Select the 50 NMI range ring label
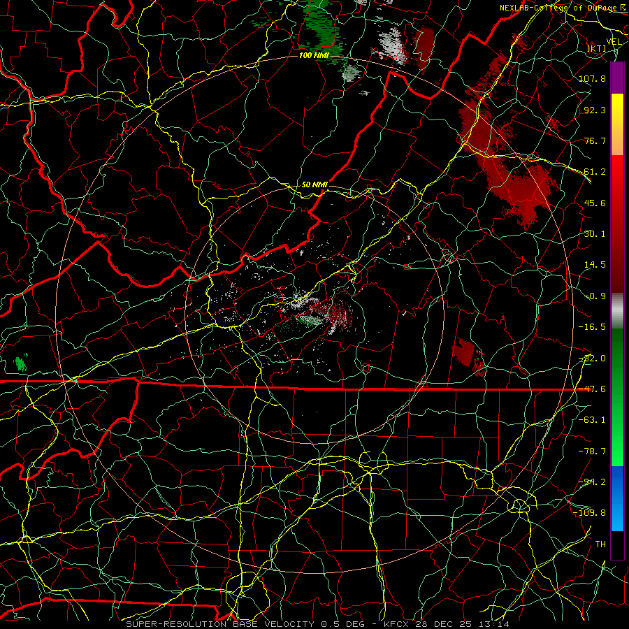 pos(314,185)
